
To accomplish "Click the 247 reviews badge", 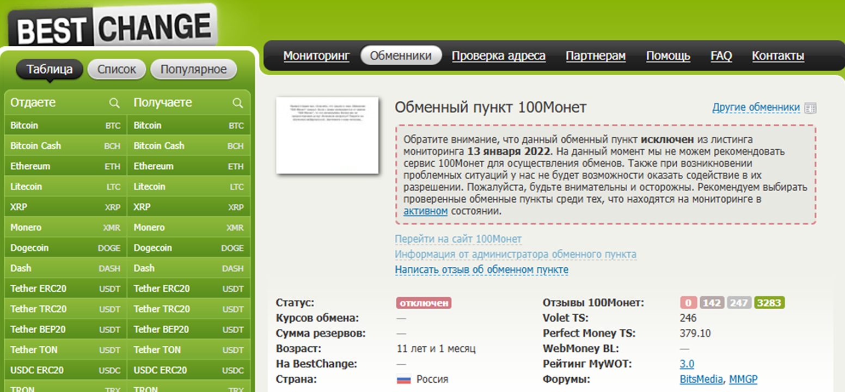I will click(739, 303).
